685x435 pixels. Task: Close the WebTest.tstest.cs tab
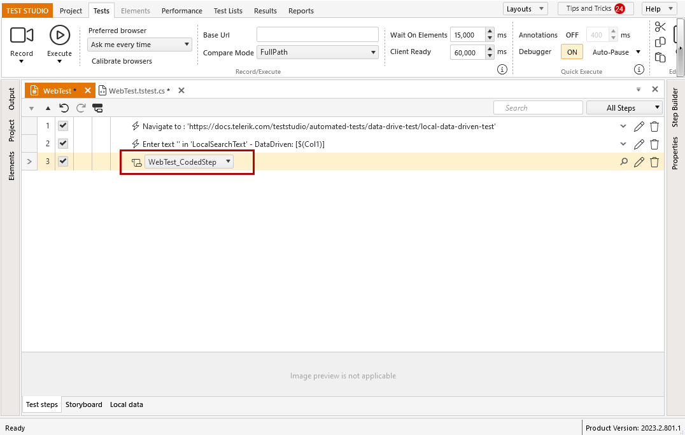[x=181, y=90]
